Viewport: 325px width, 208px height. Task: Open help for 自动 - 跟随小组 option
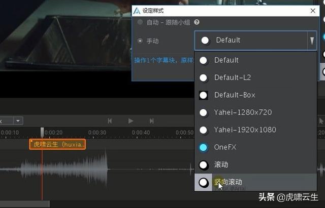click(197, 22)
